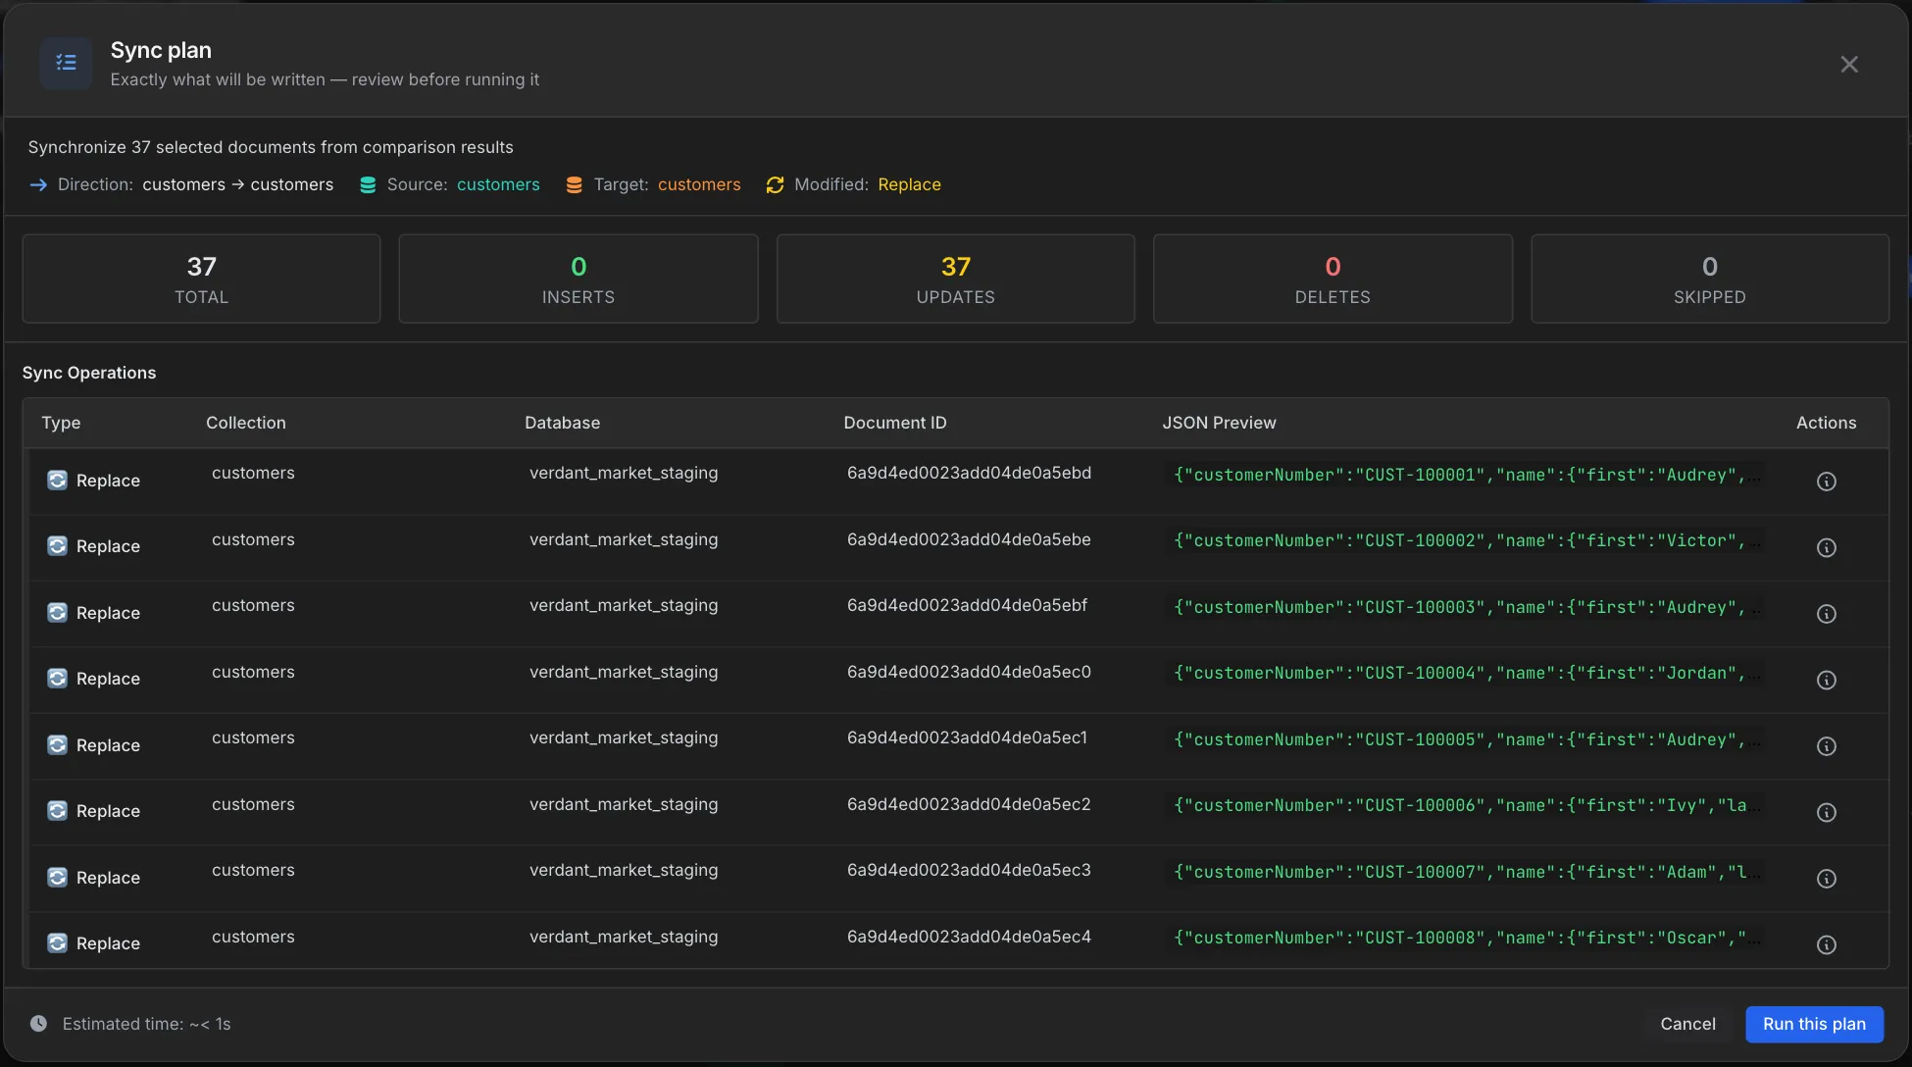Click Replace icon in row ending 5ec1

(x=58, y=744)
